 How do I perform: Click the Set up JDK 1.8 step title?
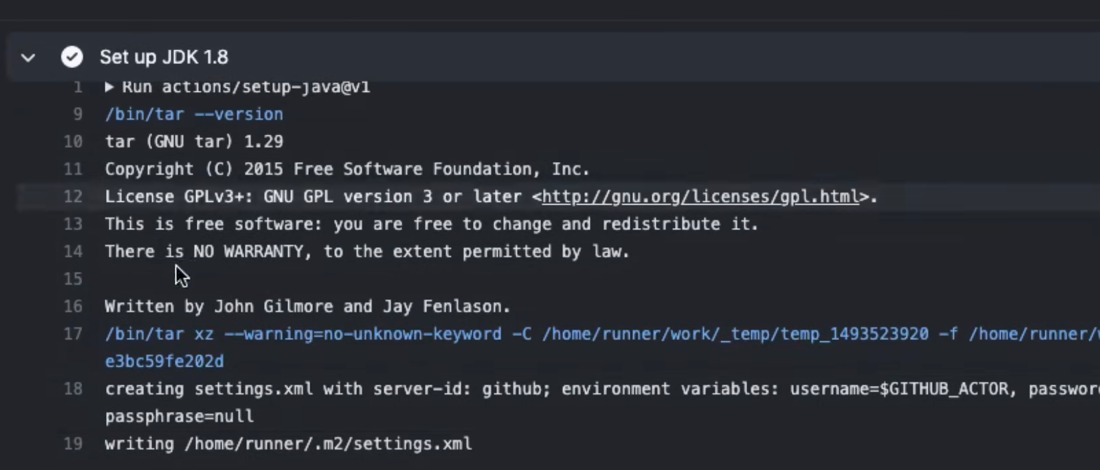(x=163, y=57)
